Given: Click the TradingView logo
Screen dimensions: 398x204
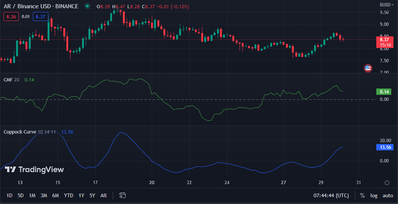Looking at the screenshot, I should coord(34,169).
